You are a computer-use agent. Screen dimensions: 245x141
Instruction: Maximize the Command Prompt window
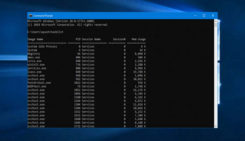coord(204,16)
